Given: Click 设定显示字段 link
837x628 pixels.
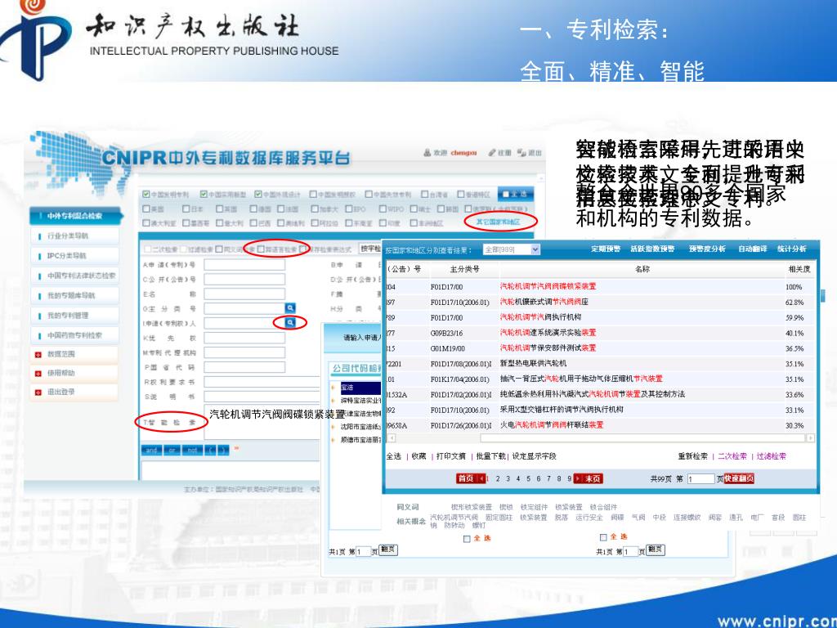Looking at the screenshot, I should [535, 456].
